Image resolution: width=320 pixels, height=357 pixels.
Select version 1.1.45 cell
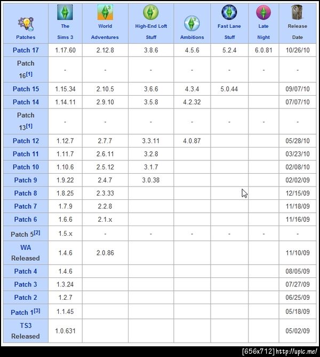(65, 312)
